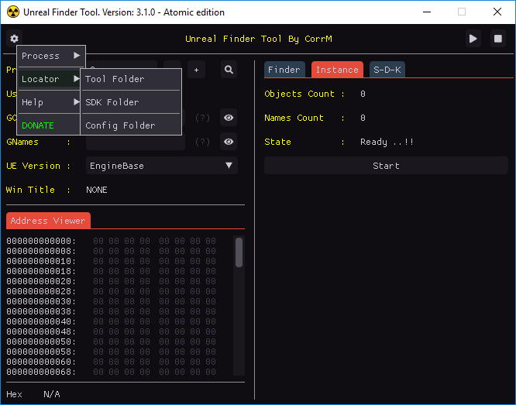
Task: Expand the Process submenu
Action: click(51, 56)
